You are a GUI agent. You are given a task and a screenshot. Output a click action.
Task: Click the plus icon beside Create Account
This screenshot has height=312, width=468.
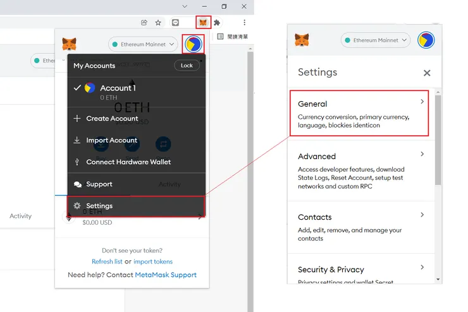(77, 118)
